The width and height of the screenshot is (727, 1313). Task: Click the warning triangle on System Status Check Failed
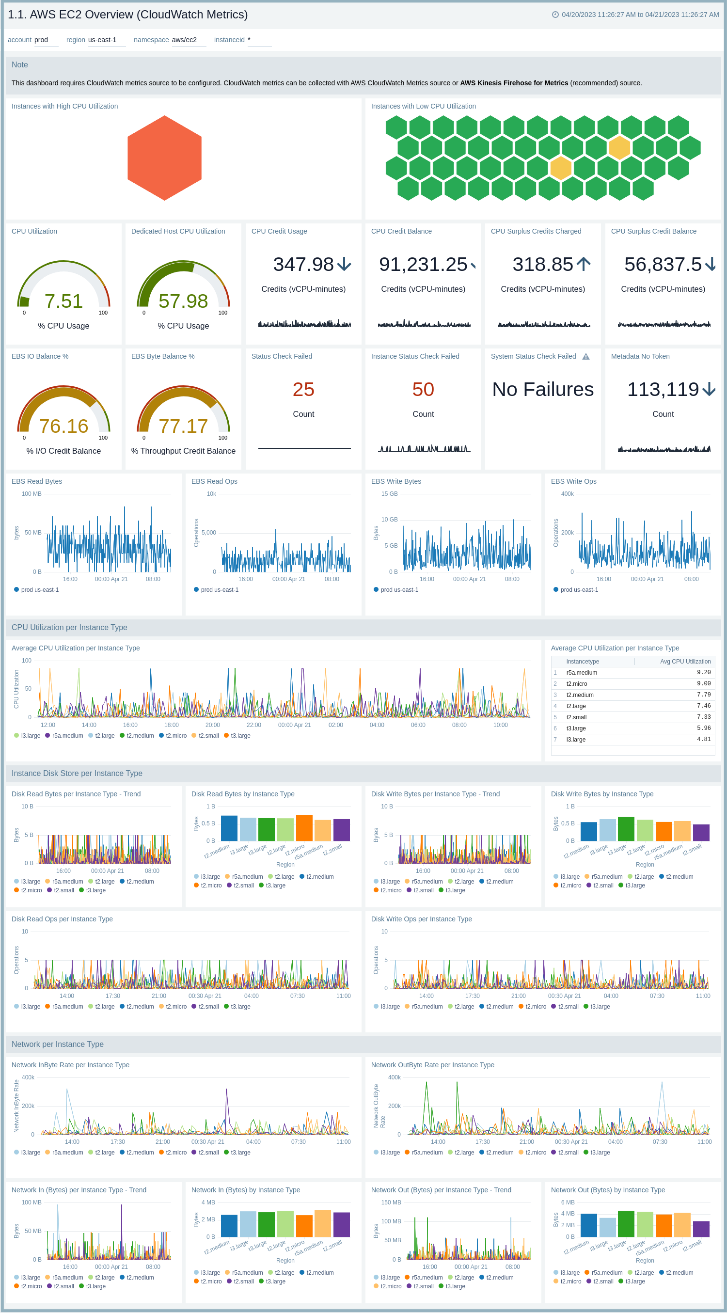click(586, 357)
